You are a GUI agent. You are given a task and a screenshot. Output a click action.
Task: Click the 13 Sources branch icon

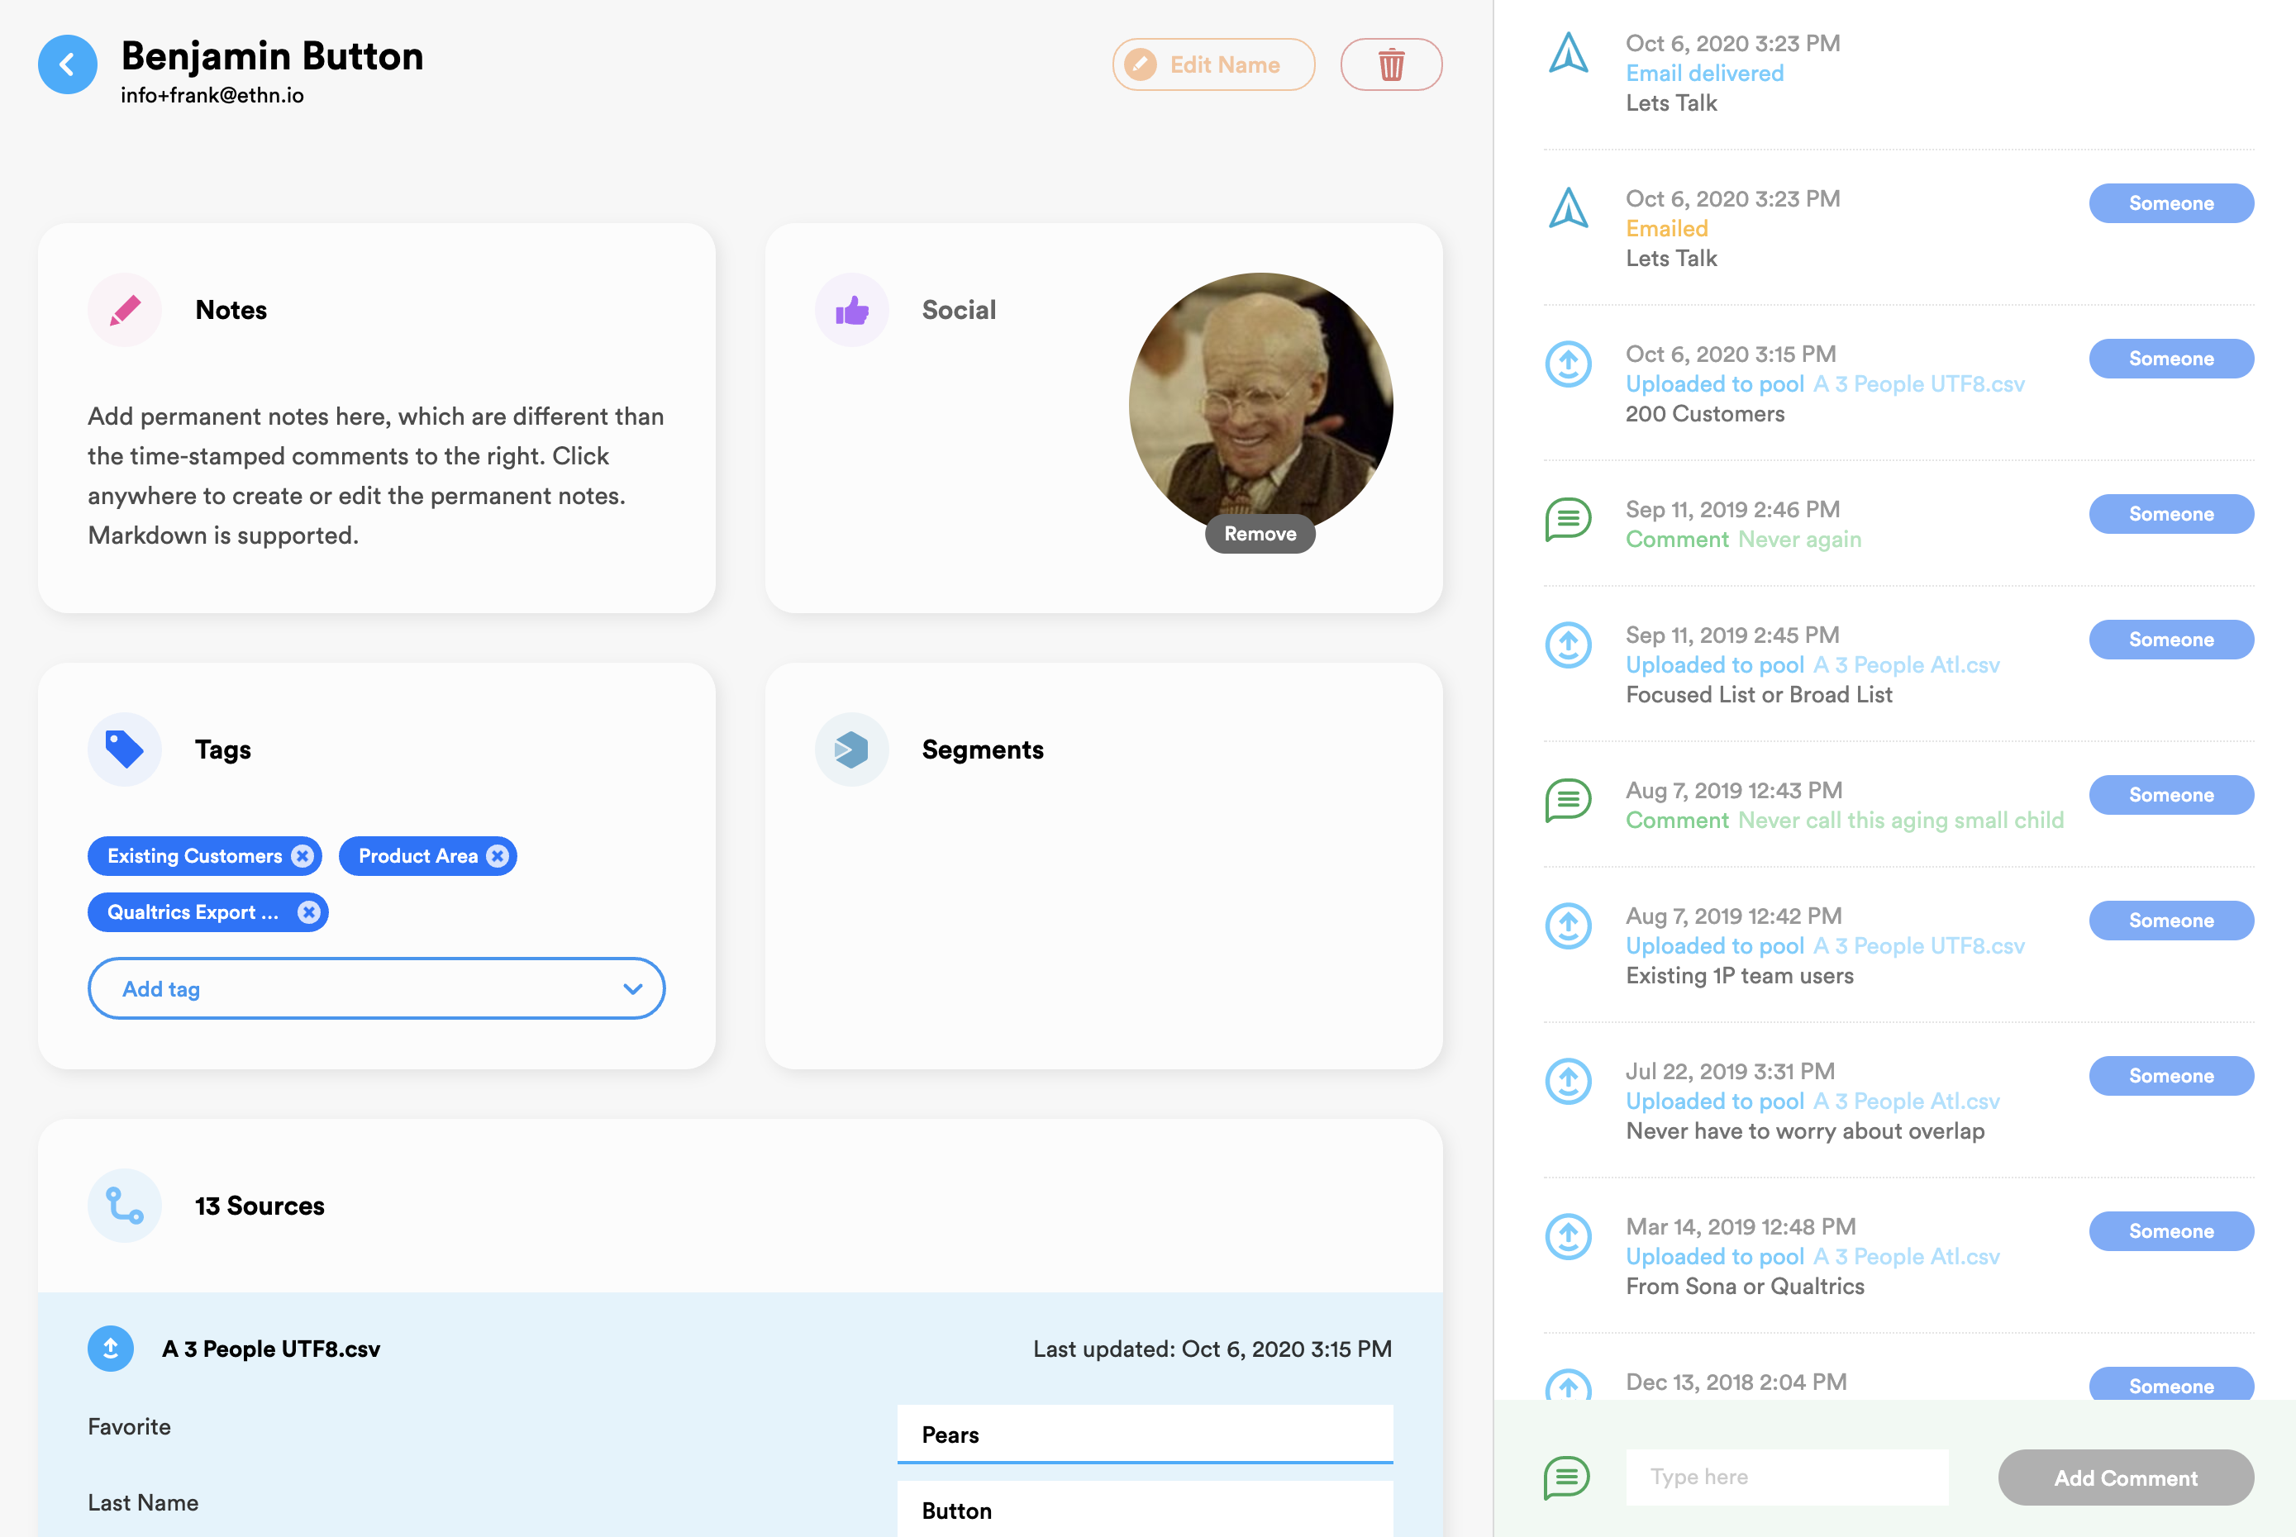[125, 1206]
